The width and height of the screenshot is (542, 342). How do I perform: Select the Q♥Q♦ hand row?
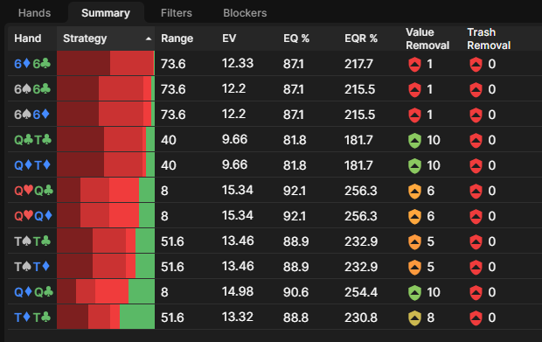pyautogui.click(x=271, y=216)
